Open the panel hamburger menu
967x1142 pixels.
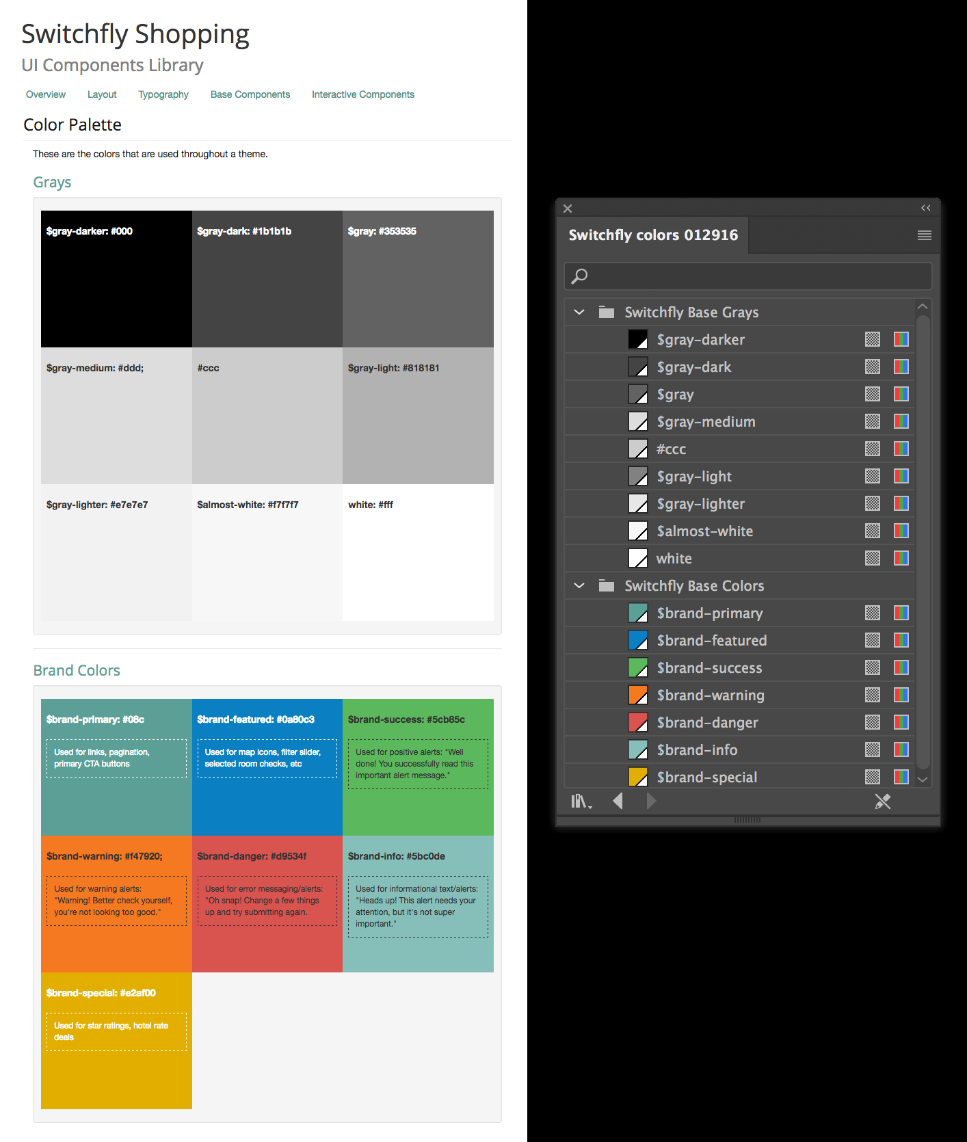click(925, 235)
